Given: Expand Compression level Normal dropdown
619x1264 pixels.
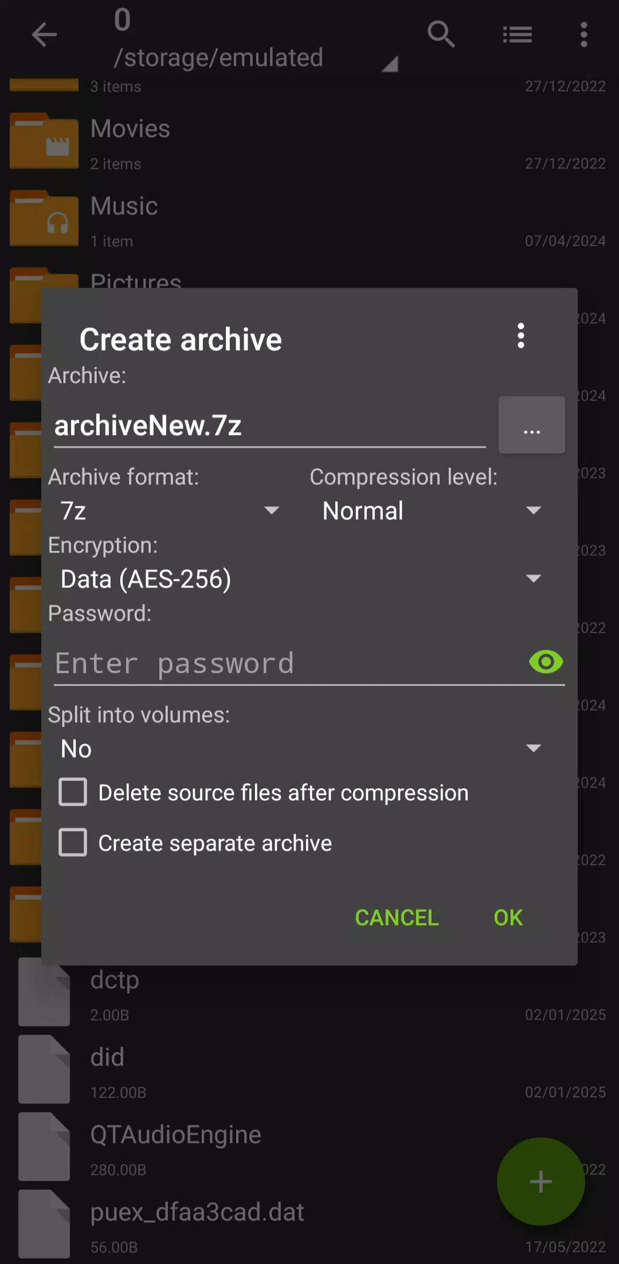Looking at the screenshot, I should [x=431, y=511].
